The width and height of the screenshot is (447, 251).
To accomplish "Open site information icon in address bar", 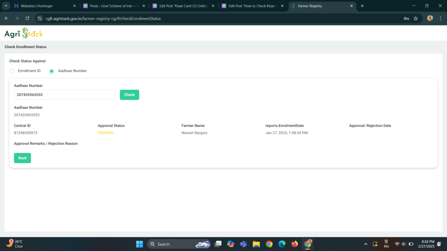I will tap(40, 18).
